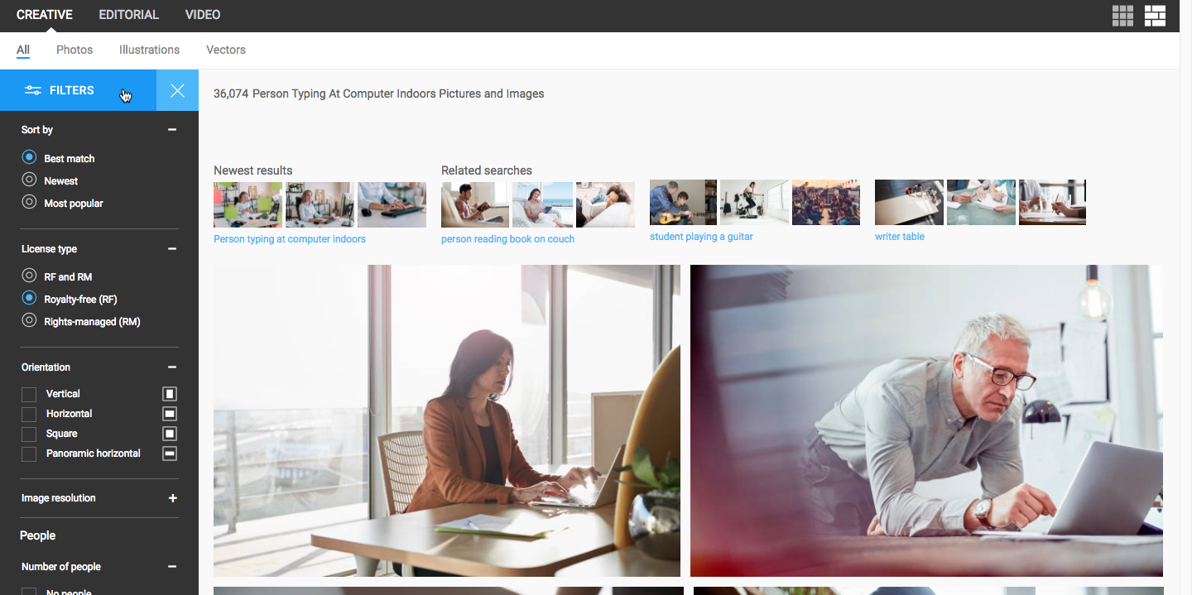Switch to the mosaic layout view icon

(x=1155, y=15)
